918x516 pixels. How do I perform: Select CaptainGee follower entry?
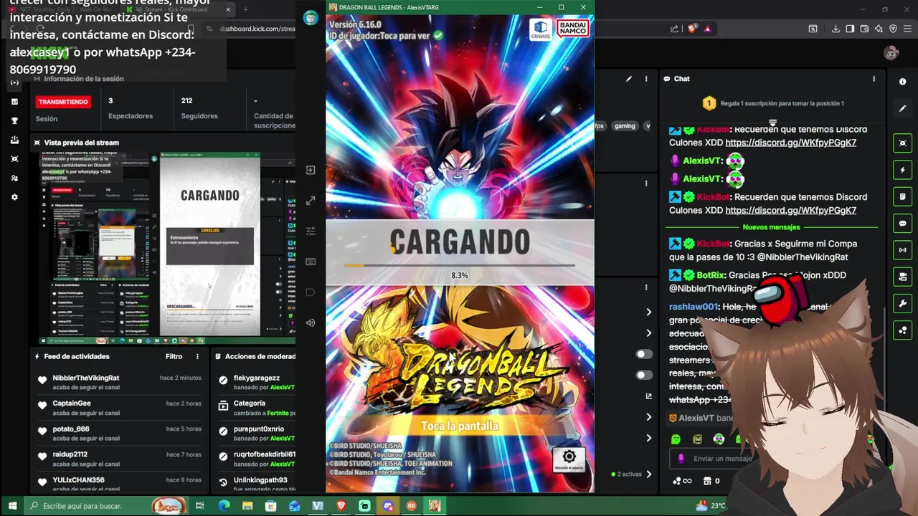[120, 408]
